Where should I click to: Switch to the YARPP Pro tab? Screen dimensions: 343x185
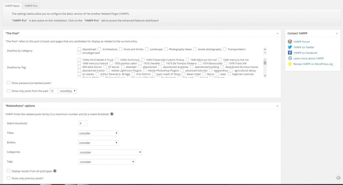click(x=31, y=6)
